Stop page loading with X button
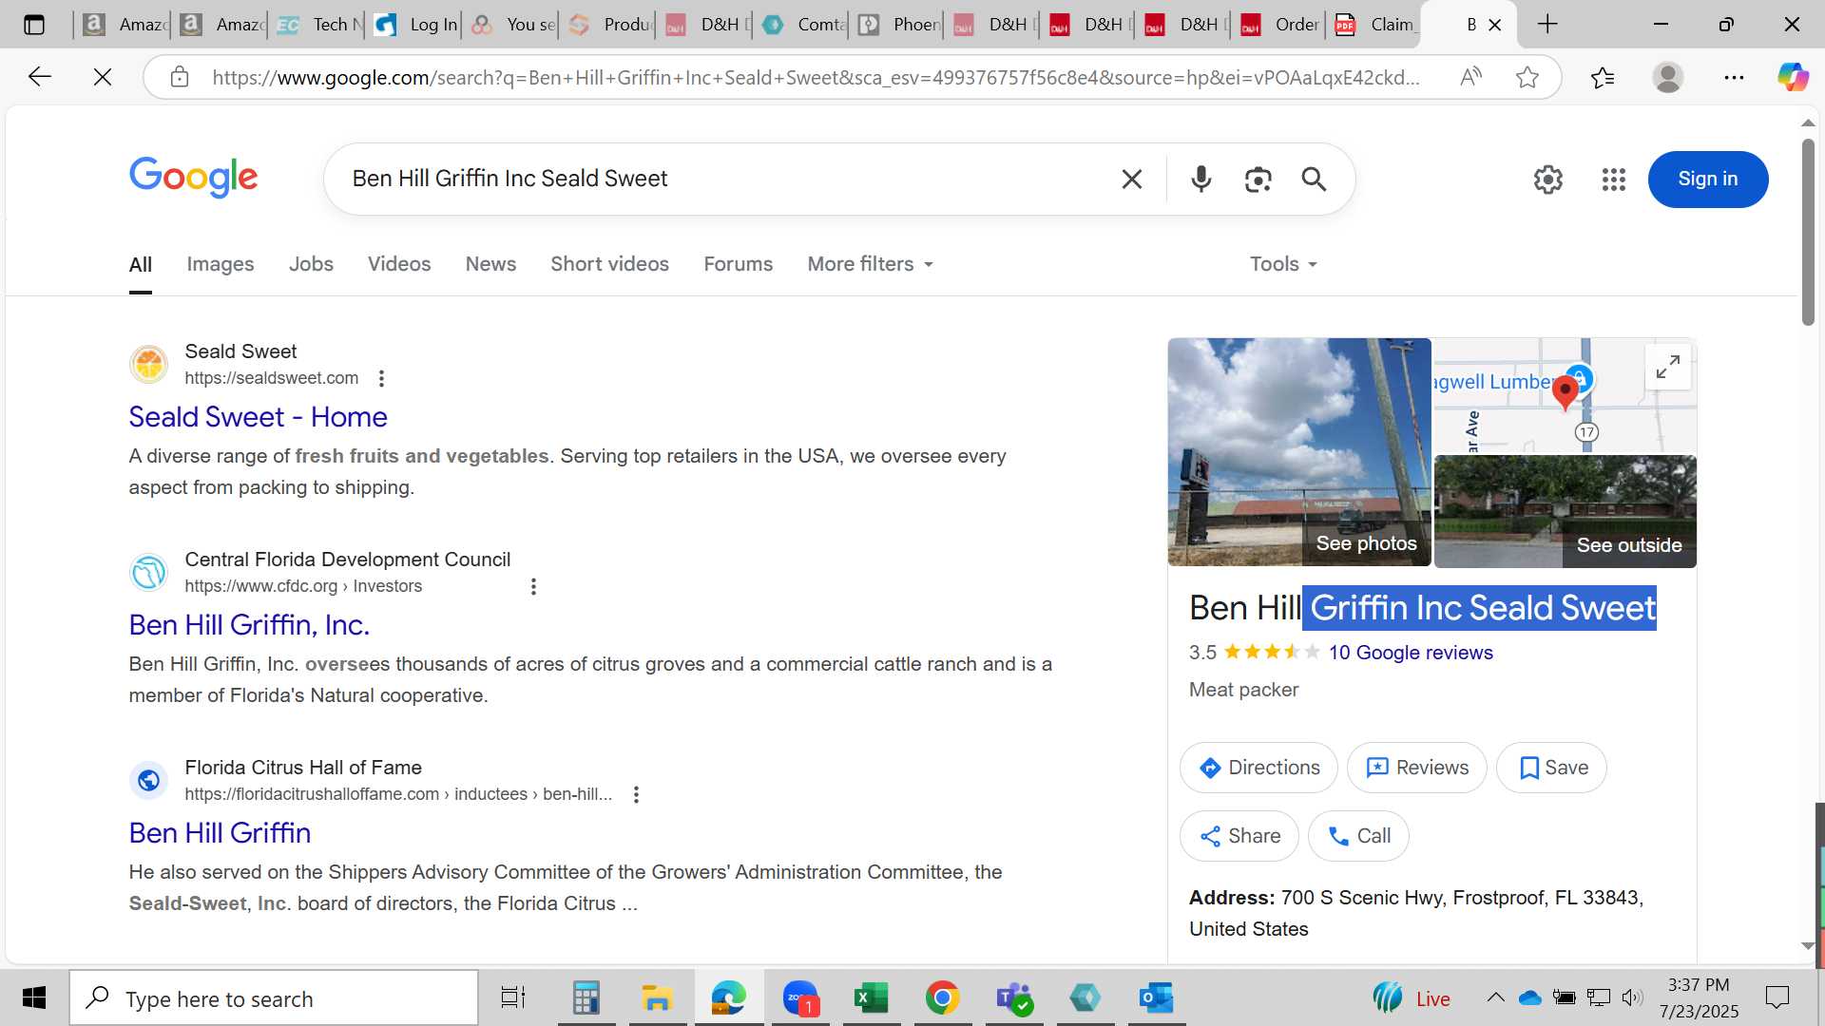Image resolution: width=1825 pixels, height=1026 pixels. point(103,77)
